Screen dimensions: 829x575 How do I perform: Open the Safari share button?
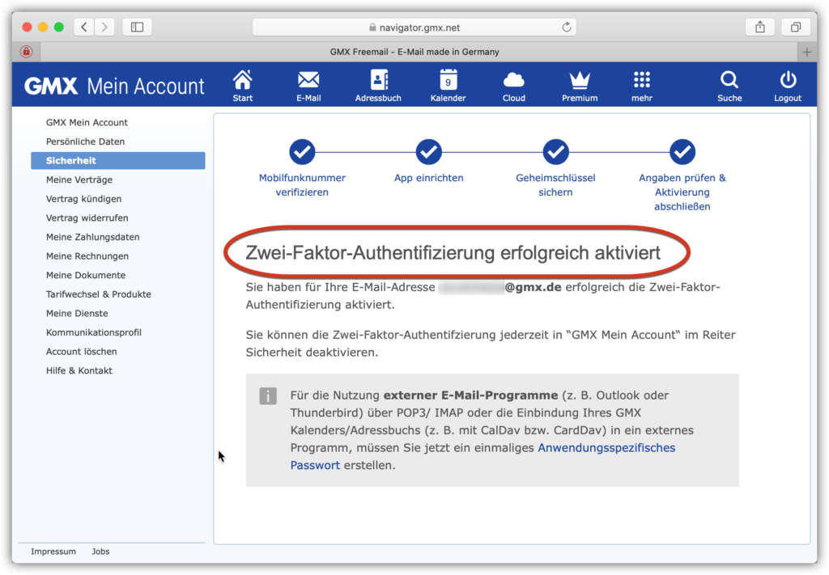(759, 27)
